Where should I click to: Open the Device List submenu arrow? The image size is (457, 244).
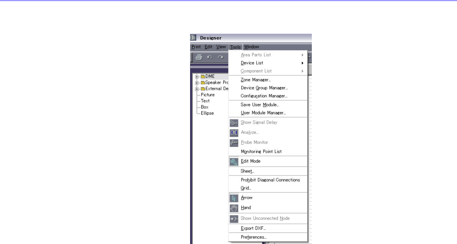303,63
